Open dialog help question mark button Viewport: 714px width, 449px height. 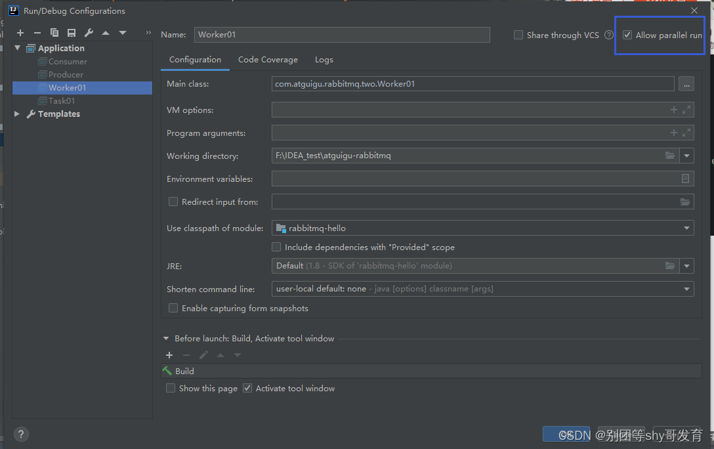coord(21,435)
